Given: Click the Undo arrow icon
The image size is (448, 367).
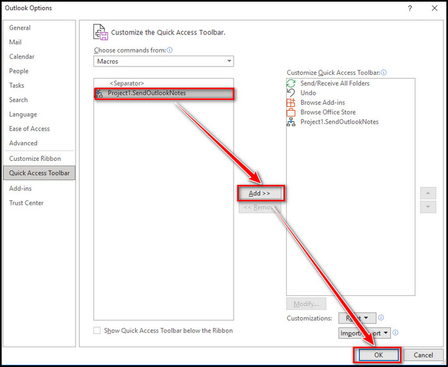Looking at the screenshot, I should coord(291,93).
